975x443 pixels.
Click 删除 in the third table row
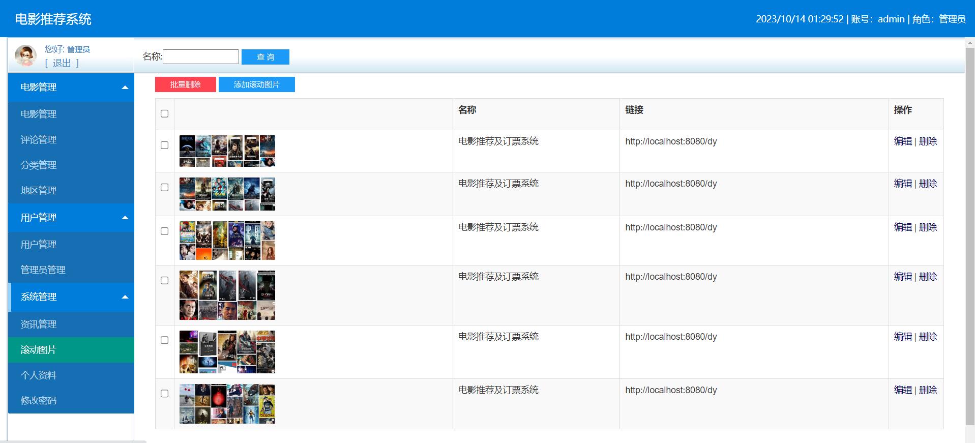point(928,227)
